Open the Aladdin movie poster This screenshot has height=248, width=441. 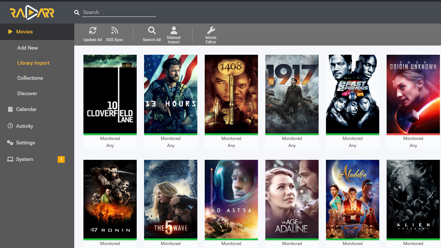coord(352,199)
